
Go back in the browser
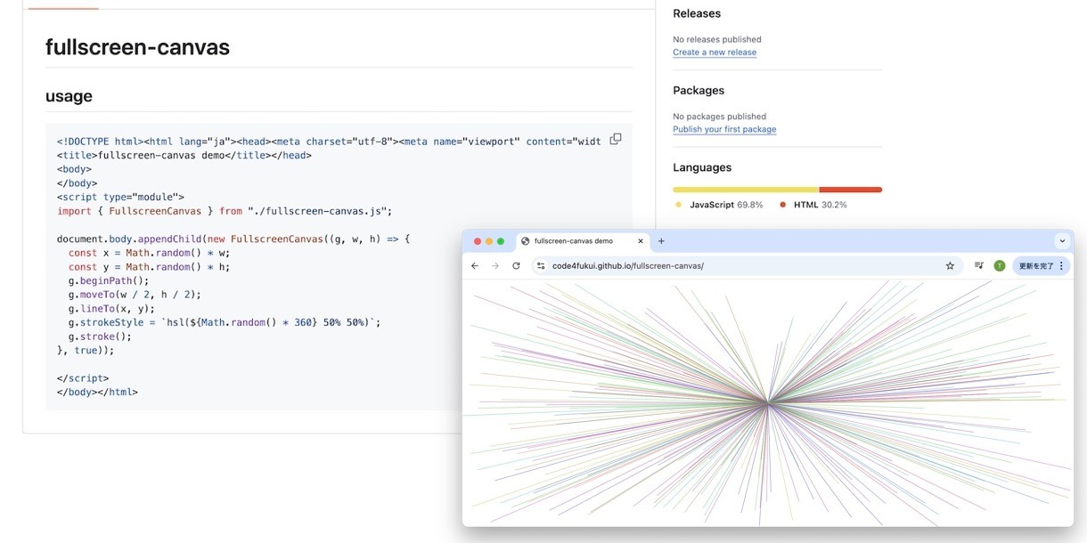pos(475,266)
